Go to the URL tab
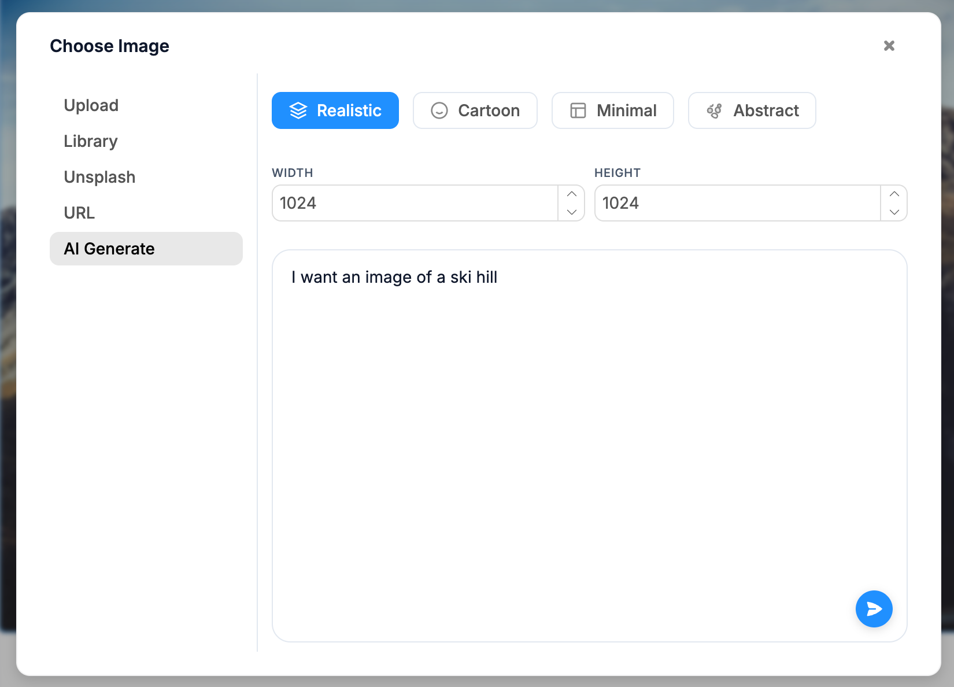Viewport: 954px width, 687px height. click(79, 213)
